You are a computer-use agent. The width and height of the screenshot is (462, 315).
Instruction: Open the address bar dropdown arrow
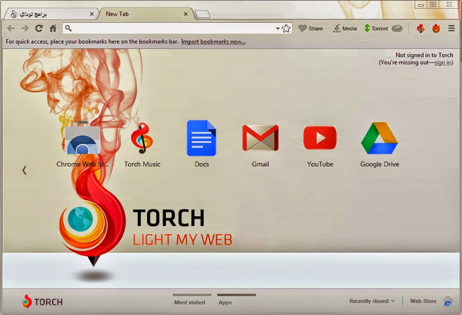point(278,29)
